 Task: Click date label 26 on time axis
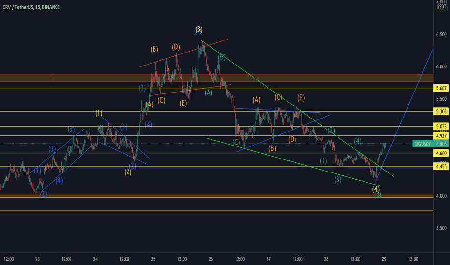point(211,259)
